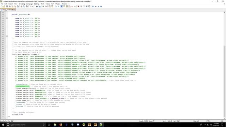Image resolution: width=226 pixels, height=127 pixels.
Task: Click the Paste toolbar icon
Action: [27, 6]
